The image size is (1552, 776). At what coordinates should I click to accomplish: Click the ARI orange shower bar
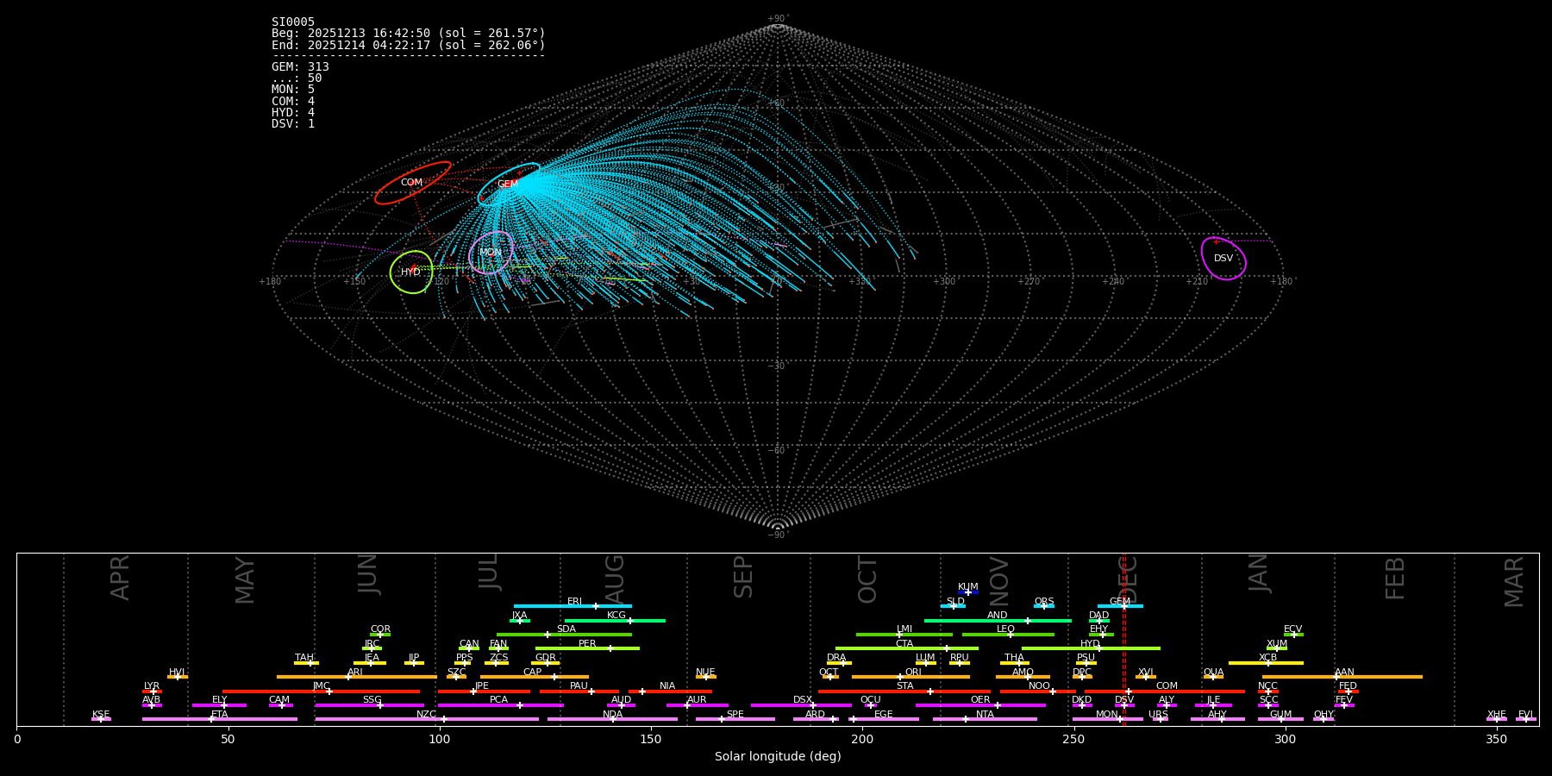[x=356, y=677]
